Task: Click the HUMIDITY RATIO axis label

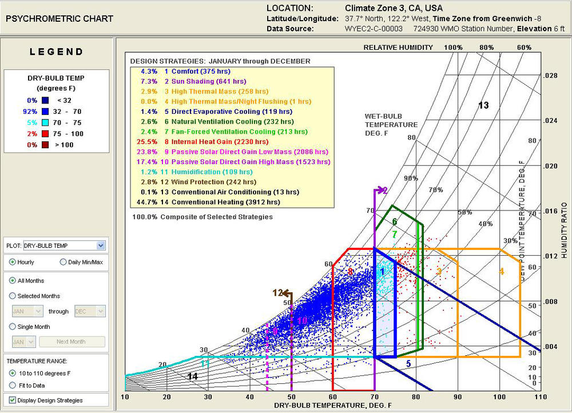Action: (x=565, y=230)
